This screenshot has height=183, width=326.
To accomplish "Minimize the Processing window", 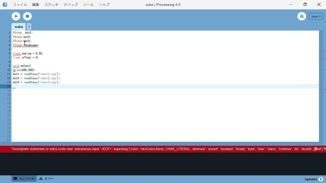I will click(x=291, y=5).
